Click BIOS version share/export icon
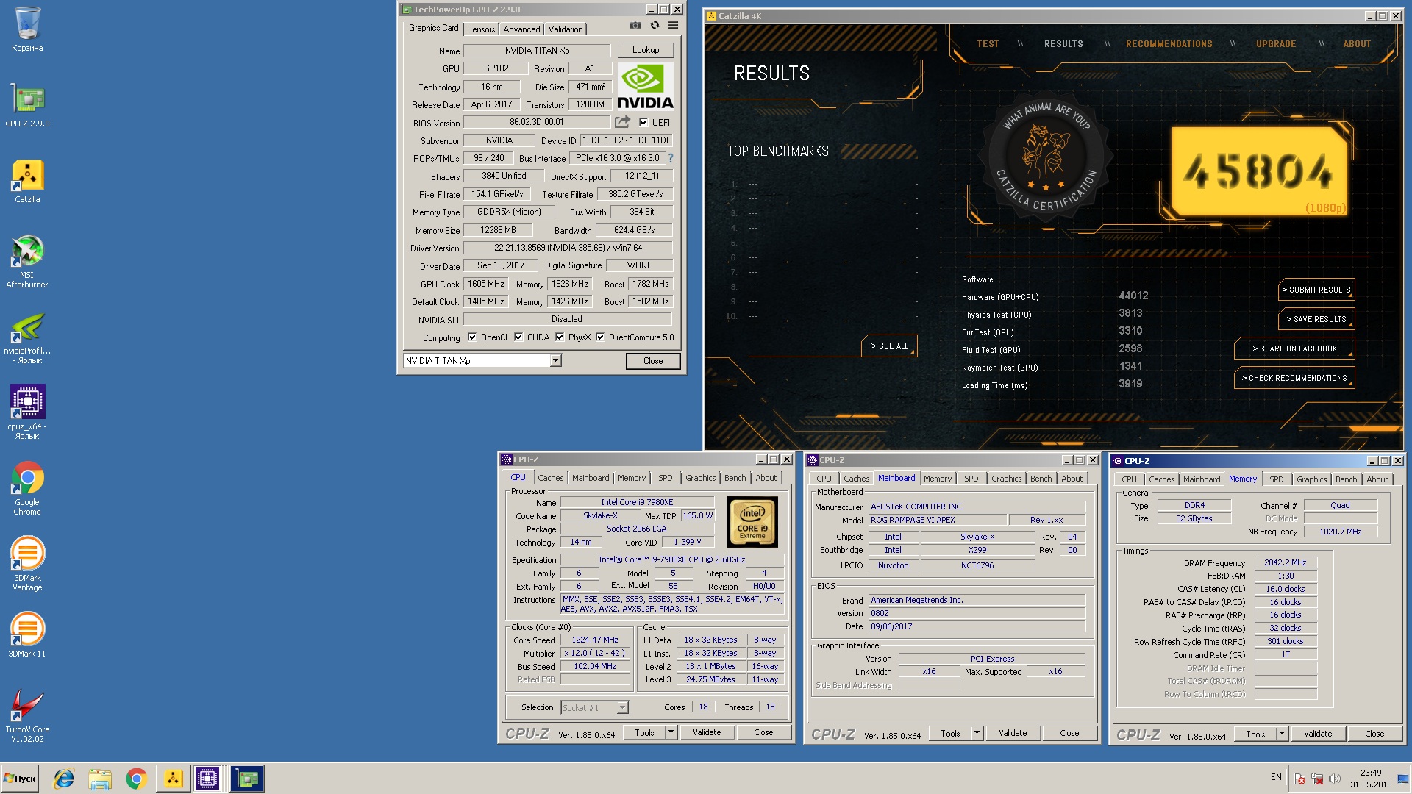The width and height of the screenshot is (1412, 794). coord(622,122)
